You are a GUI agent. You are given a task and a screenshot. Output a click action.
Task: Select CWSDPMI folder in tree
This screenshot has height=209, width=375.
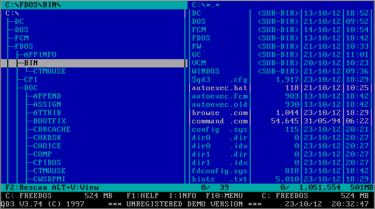click(x=50, y=179)
